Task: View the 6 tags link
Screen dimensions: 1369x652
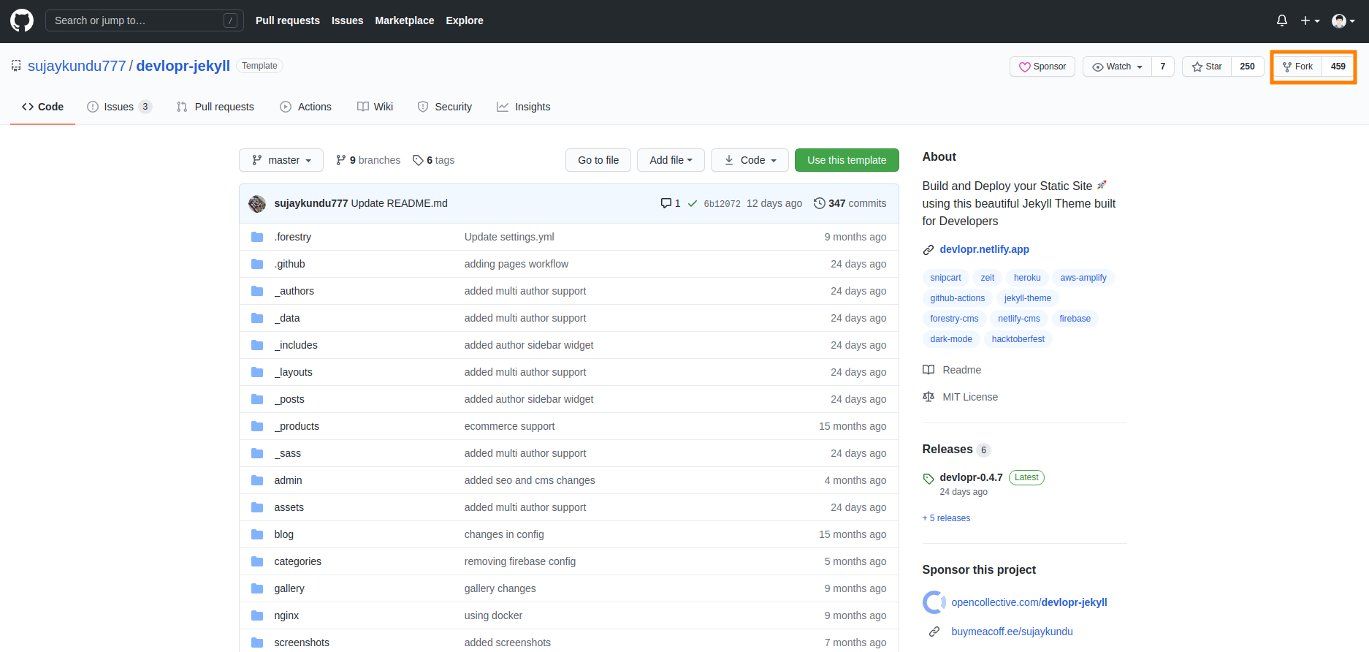Action: point(434,160)
